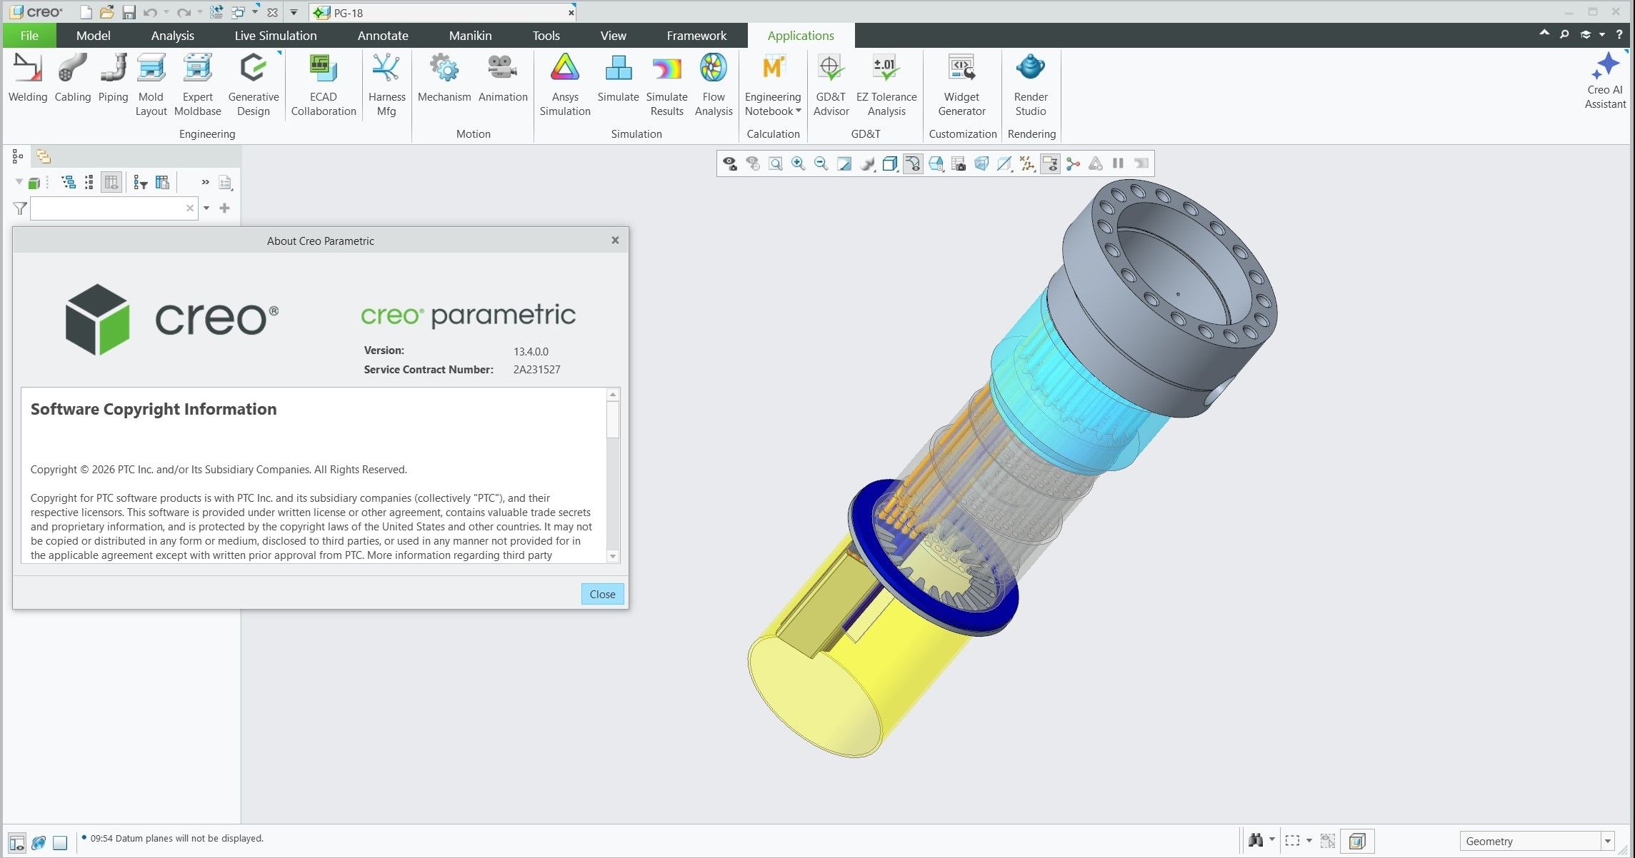Open Ansys Simulation
This screenshot has height=858, width=1635.
pyautogui.click(x=565, y=86)
